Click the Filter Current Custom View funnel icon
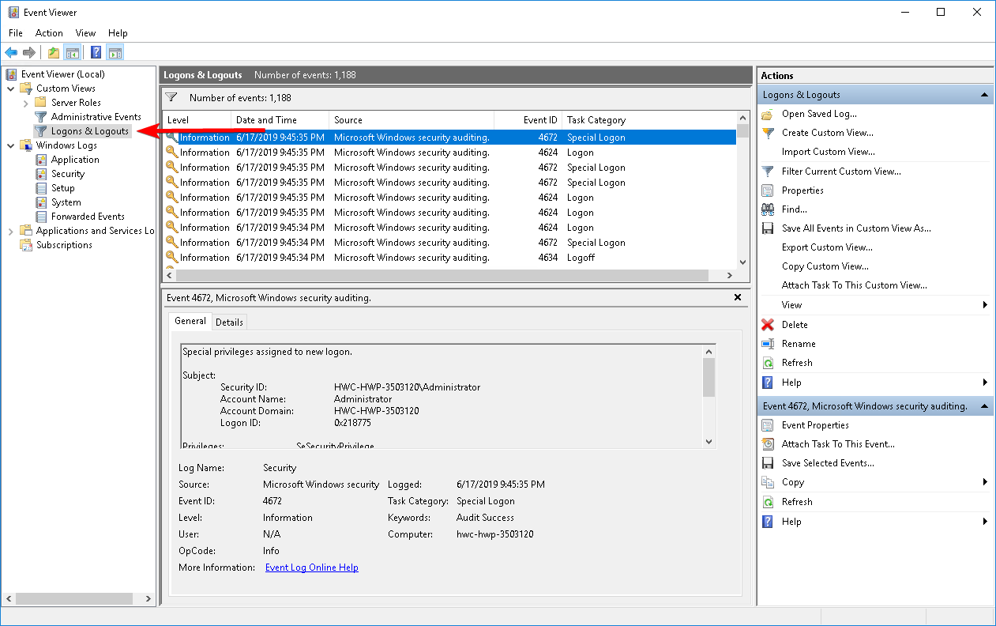Viewport: 996px width, 626px height. click(767, 172)
